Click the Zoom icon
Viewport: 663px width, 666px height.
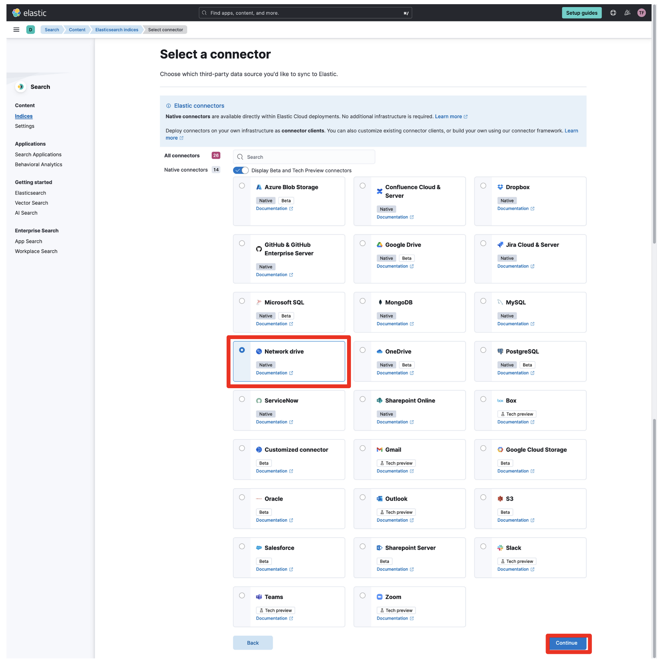coord(379,597)
